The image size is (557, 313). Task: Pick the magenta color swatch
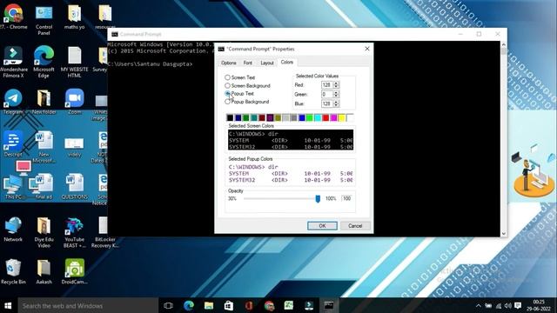coord(333,118)
